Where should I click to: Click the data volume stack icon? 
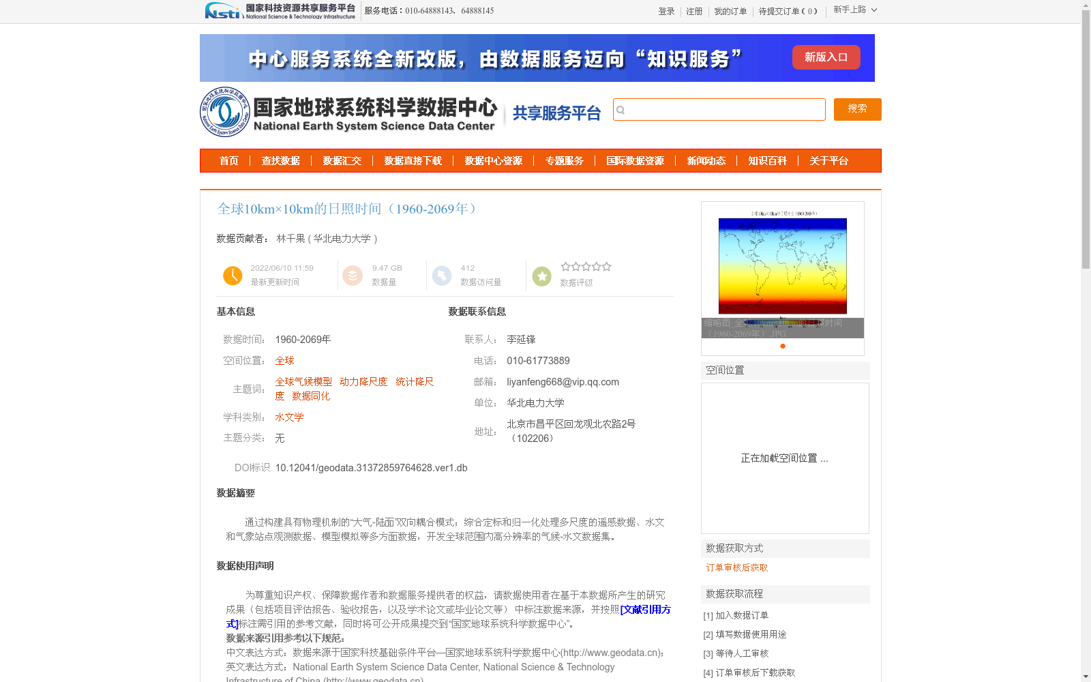pos(353,276)
